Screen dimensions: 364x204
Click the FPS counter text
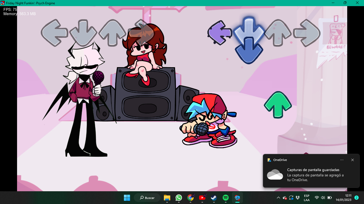coord(10,9)
